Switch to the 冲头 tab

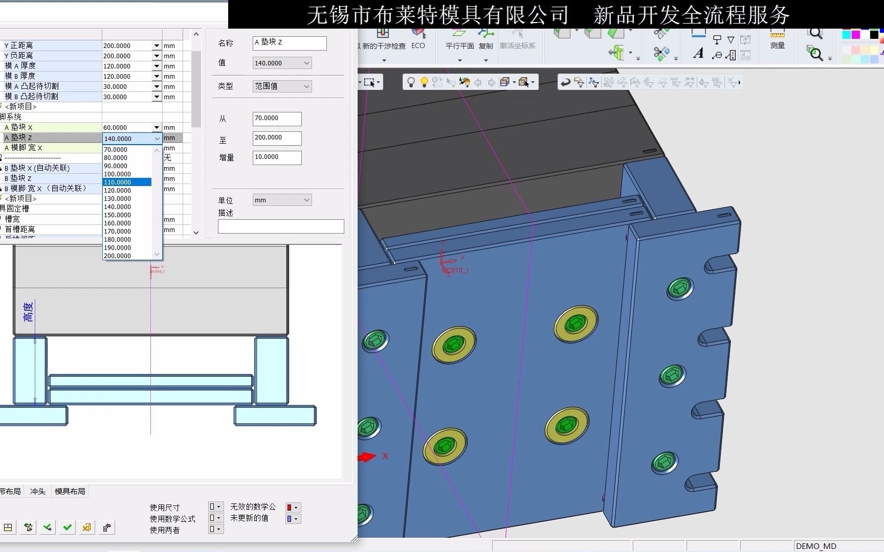pos(37,492)
